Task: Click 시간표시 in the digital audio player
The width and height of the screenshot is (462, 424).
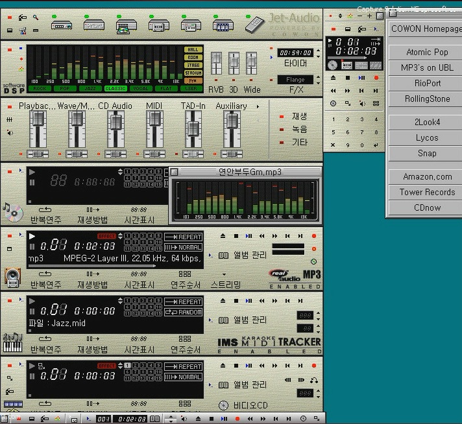Action: (x=139, y=285)
